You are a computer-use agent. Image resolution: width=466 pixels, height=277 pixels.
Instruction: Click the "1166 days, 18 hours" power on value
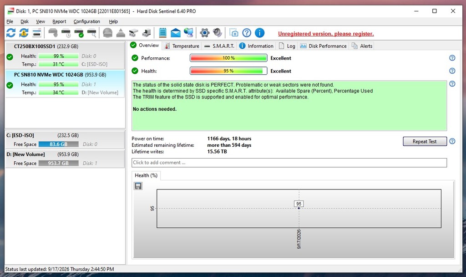pyautogui.click(x=229, y=138)
